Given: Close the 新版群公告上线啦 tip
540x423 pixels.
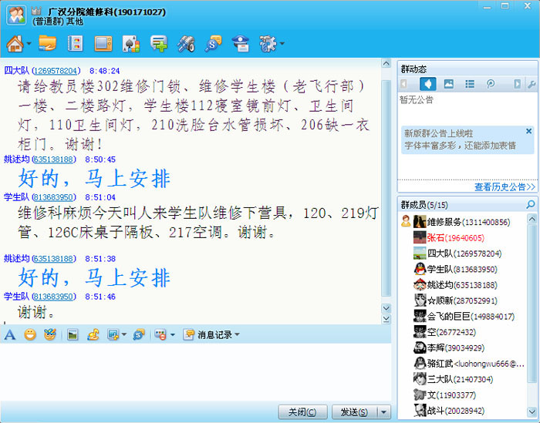Looking at the screenshot, I should (528, 131).
